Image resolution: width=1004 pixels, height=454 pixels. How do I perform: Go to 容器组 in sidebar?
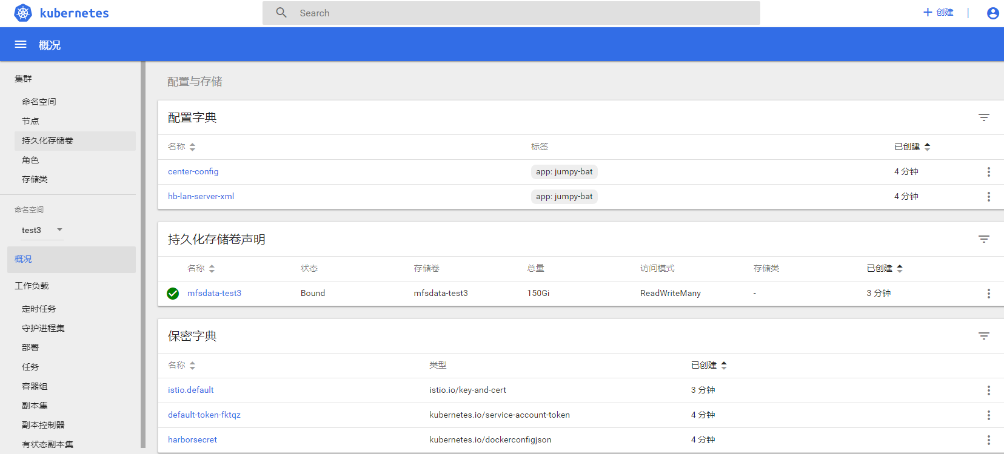[x=35, y=386]
